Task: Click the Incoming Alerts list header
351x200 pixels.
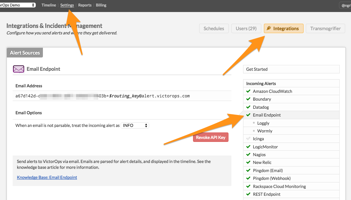Action: (x=291, y=83)
